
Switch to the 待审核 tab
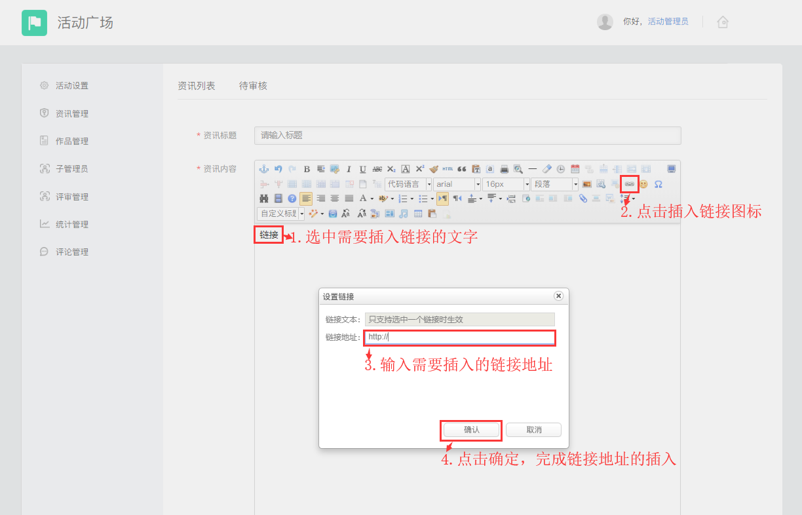pos(253,86)
